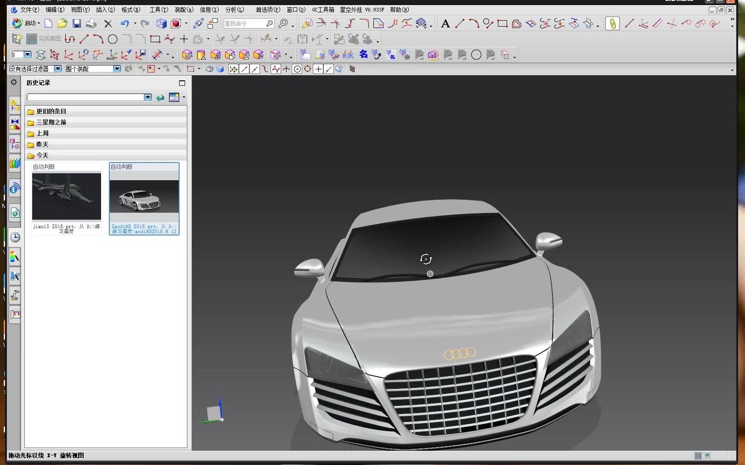Click the Undo arrow icon
Screen dimensions: 745x465
(124, 23)
